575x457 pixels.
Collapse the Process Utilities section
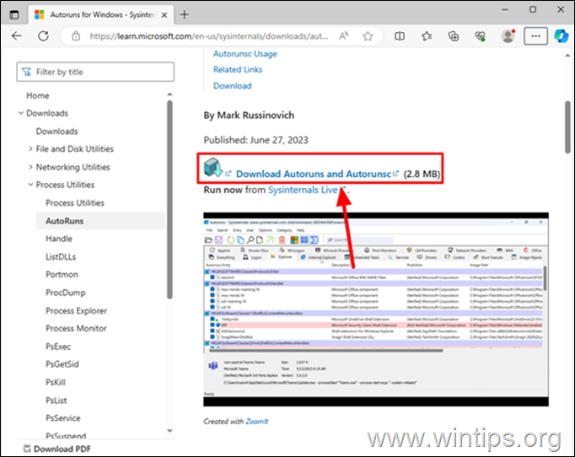[30, 185]
